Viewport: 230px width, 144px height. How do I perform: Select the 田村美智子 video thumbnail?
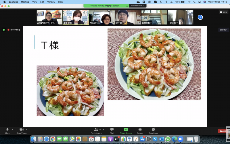[x=154, y=17]
